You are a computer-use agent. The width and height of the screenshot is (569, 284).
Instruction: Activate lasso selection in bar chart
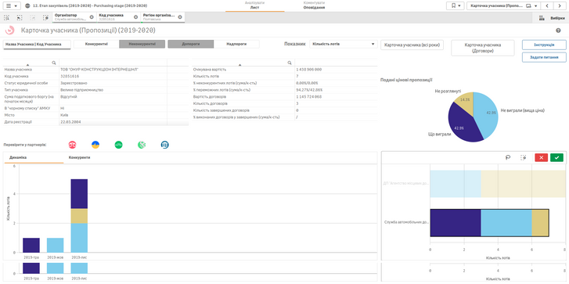click(508, 157)
